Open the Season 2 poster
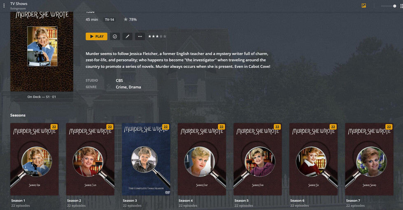 click(90, 159)
